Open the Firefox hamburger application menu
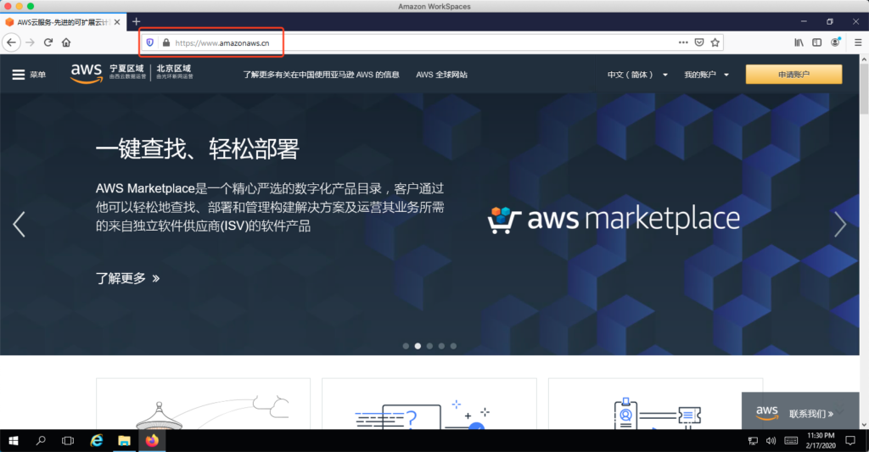Image resolution: width=869 pixels, height=452 pixels. click(857, 42)
